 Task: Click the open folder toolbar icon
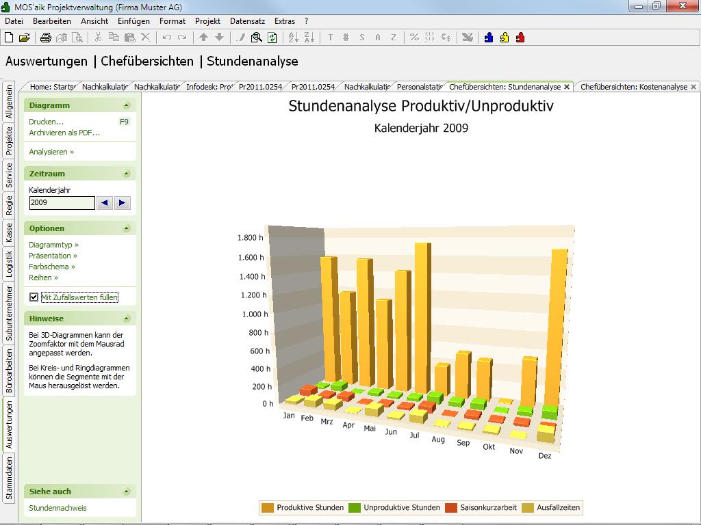point(25,38)
